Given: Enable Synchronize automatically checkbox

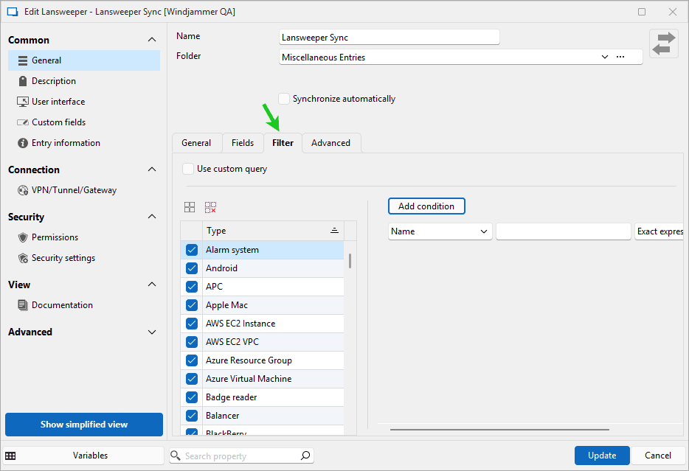Looking at the screenshot, I should (284, 99).
